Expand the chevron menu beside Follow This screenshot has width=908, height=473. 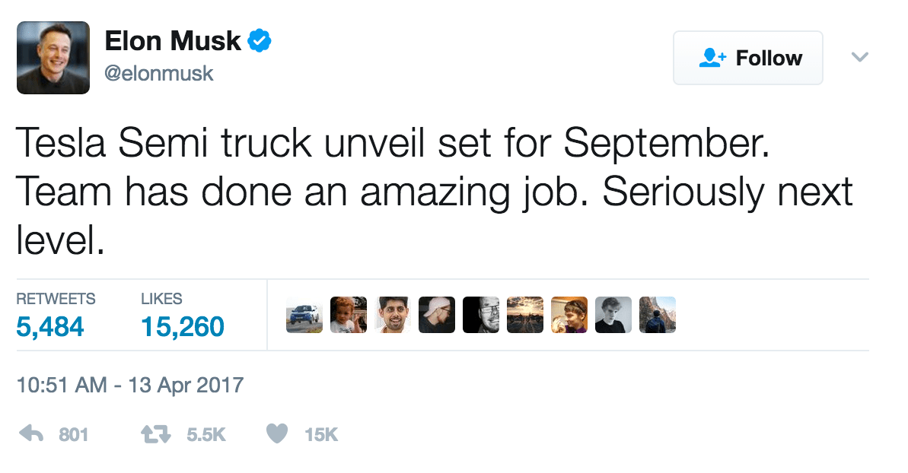click(x=859, y=57)
